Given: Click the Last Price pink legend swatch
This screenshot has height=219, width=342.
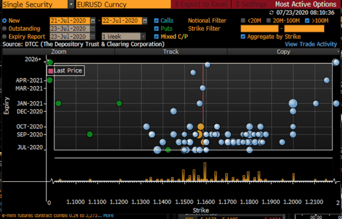Looking at the screenshot, I should (51, 71).
